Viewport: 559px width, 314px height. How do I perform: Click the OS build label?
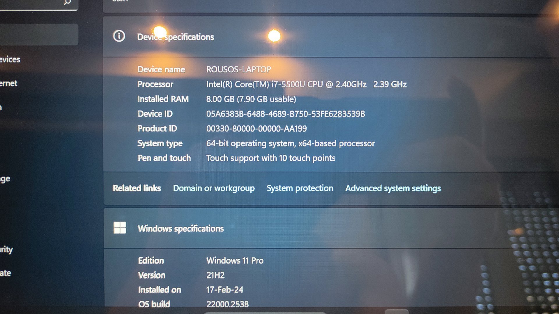pos(154,304)
